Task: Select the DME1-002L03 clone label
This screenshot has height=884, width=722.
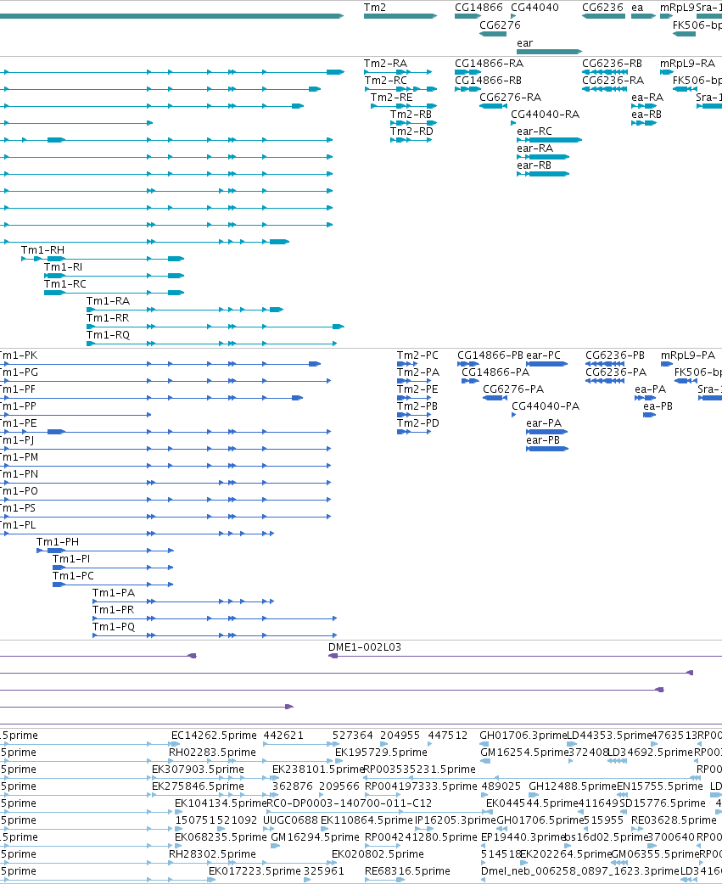Action: (365, 647)
